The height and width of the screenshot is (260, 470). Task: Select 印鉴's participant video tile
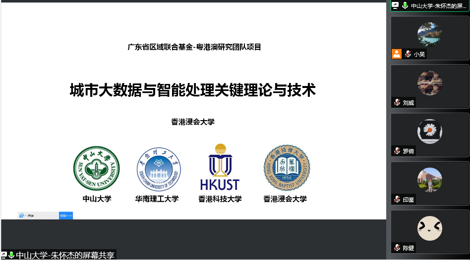coord(429,179)
